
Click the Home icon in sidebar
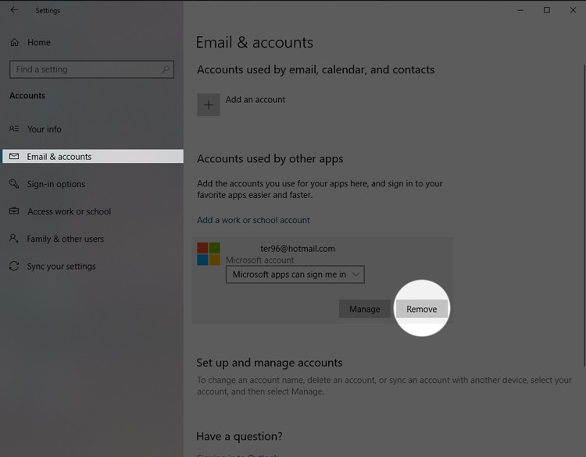[15, 42]
